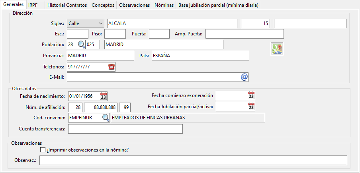Viewport: 360px width, 173px height.
Task: Click the Provincia field MADRID
Action: click(100, 56)
